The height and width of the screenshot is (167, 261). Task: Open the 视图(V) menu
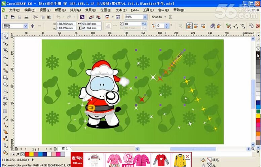45,10
